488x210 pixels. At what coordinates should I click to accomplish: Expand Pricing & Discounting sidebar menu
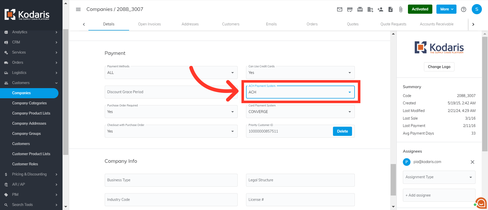pos(31,174)
